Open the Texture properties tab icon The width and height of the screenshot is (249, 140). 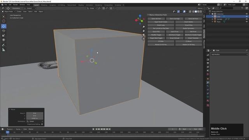(x=208, y=105)
